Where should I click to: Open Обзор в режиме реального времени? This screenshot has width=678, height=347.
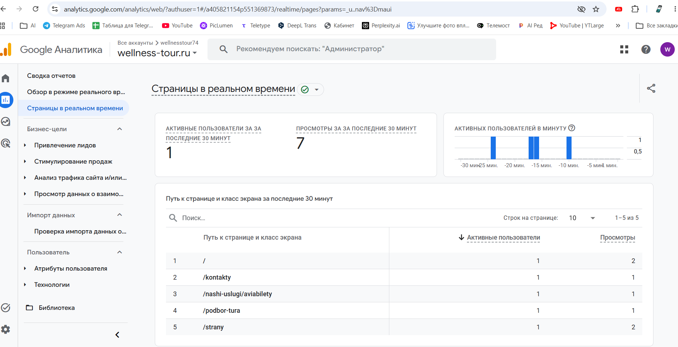tap(76, 92)
